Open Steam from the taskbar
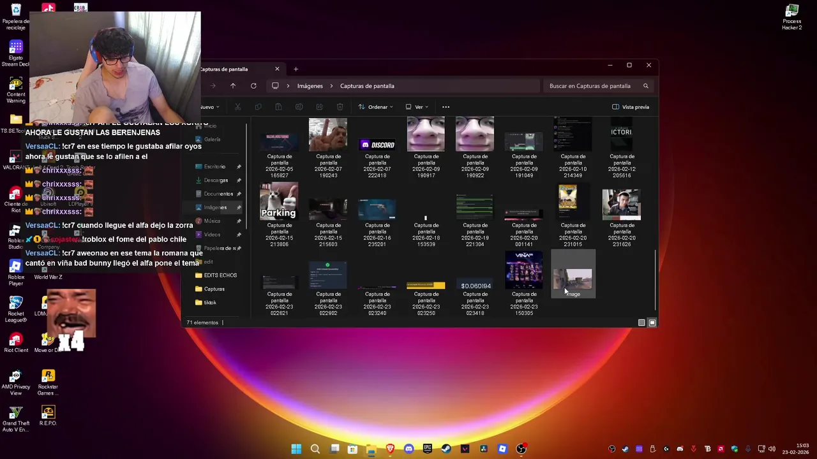This screenshot has height=459, width=817. (x=446, y=449)
